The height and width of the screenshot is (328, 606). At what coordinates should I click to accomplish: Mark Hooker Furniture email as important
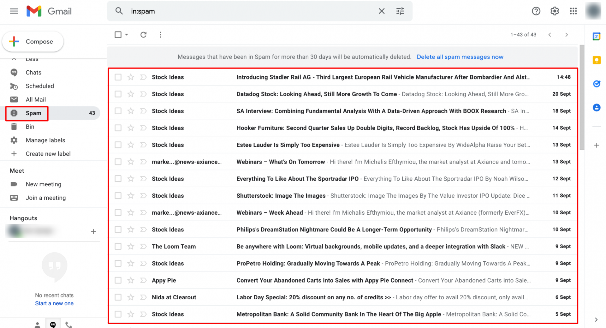(143, 128)
